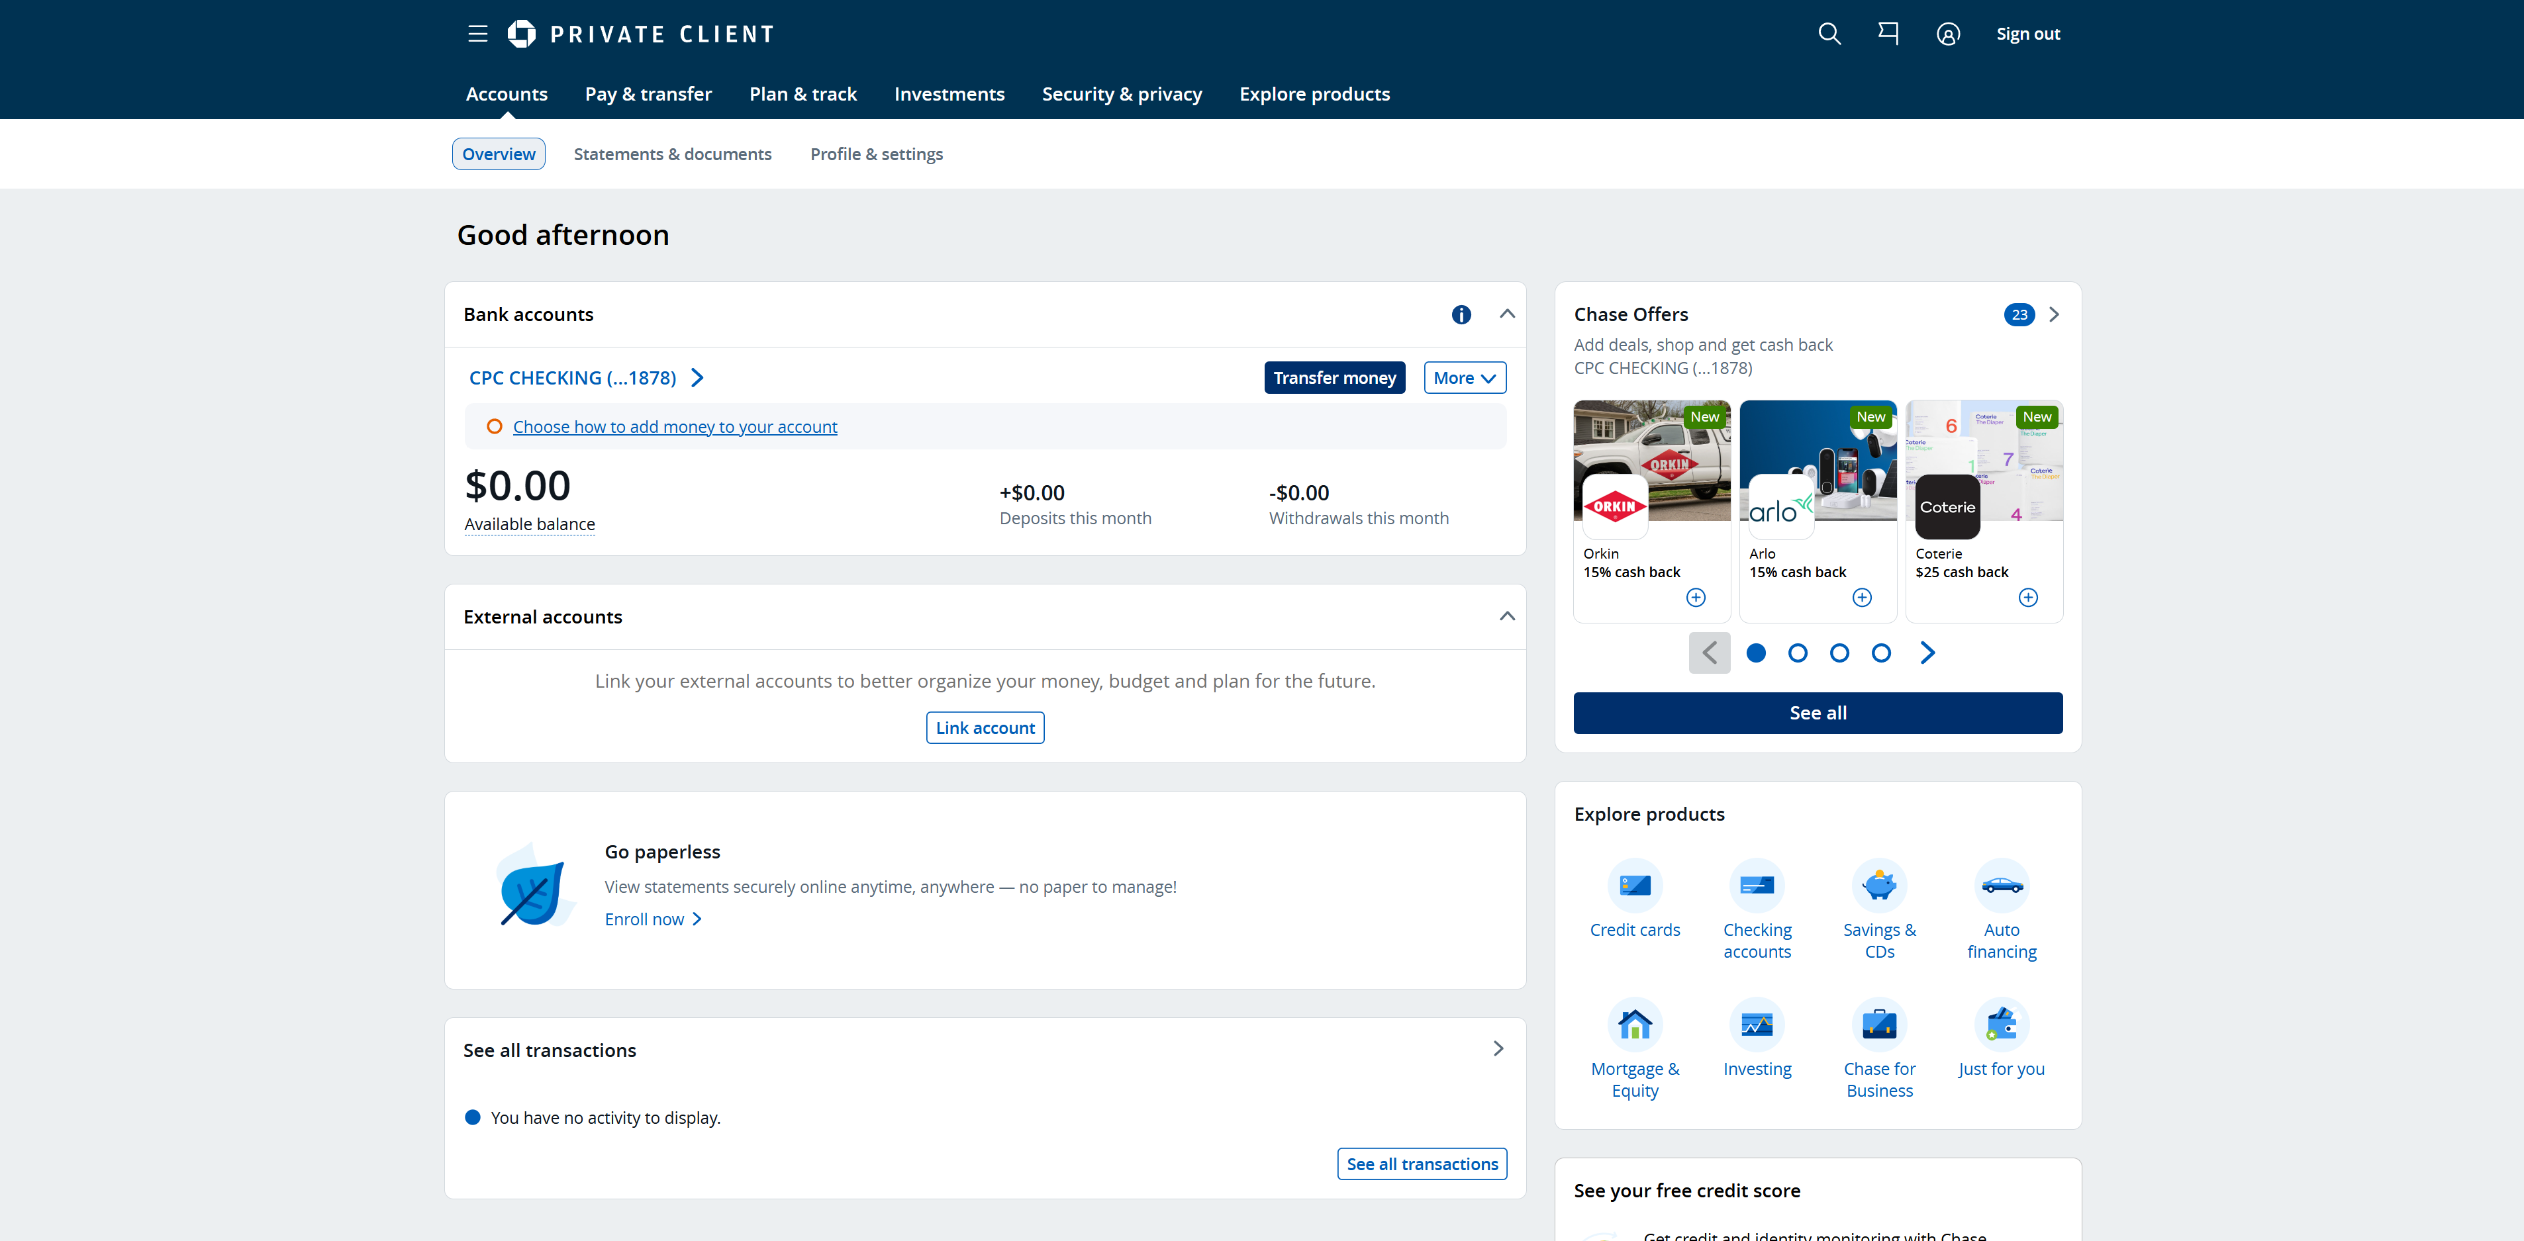Collapse the External accounts section
The width and height of the screenshot is (2524, 1241).
[x=1507, y=616]
